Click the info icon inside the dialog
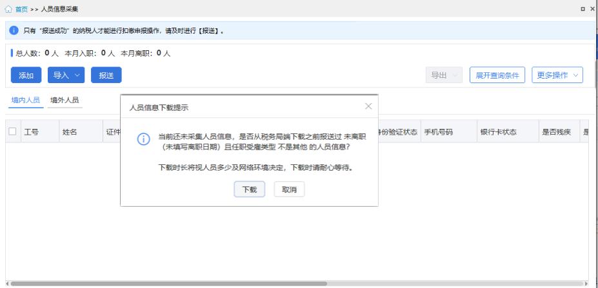 click(145, 140)
